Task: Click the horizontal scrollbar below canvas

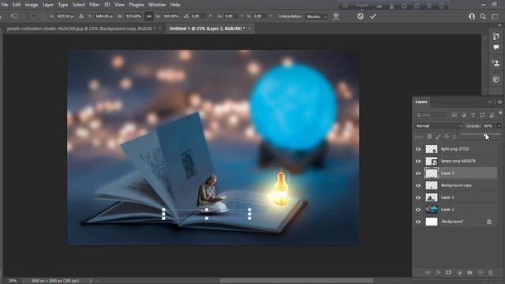Action: click(297, 281)
